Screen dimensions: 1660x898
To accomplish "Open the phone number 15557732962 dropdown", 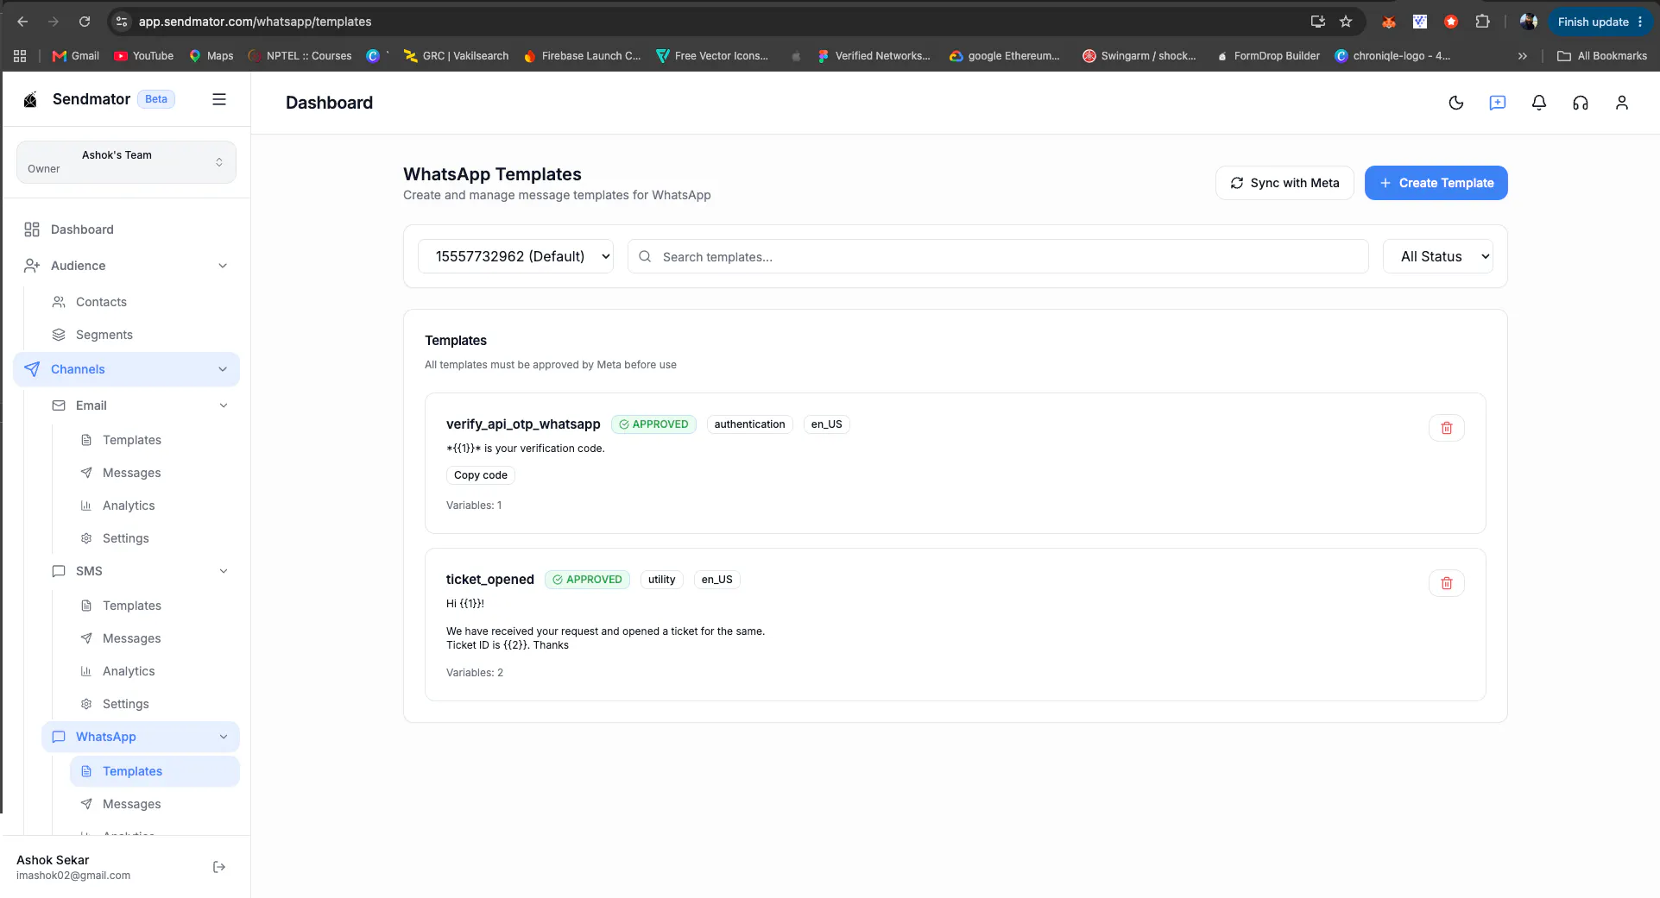I will point(515,256).
